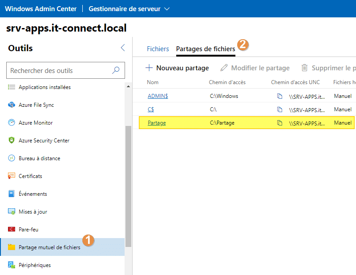This screenshot has width=356, height=275.
Task: Select the Partages de fichiers tab
Action: [x=206, y=49]
